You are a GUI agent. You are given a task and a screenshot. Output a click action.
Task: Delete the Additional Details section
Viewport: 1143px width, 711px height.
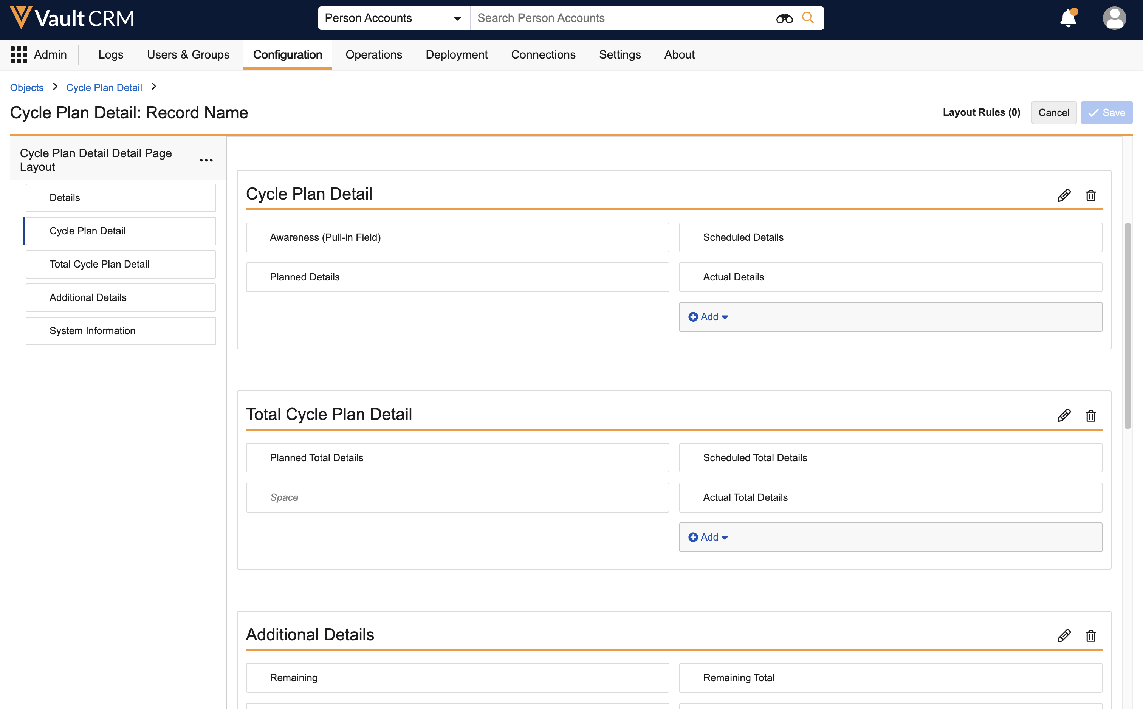click(1090, 635)
